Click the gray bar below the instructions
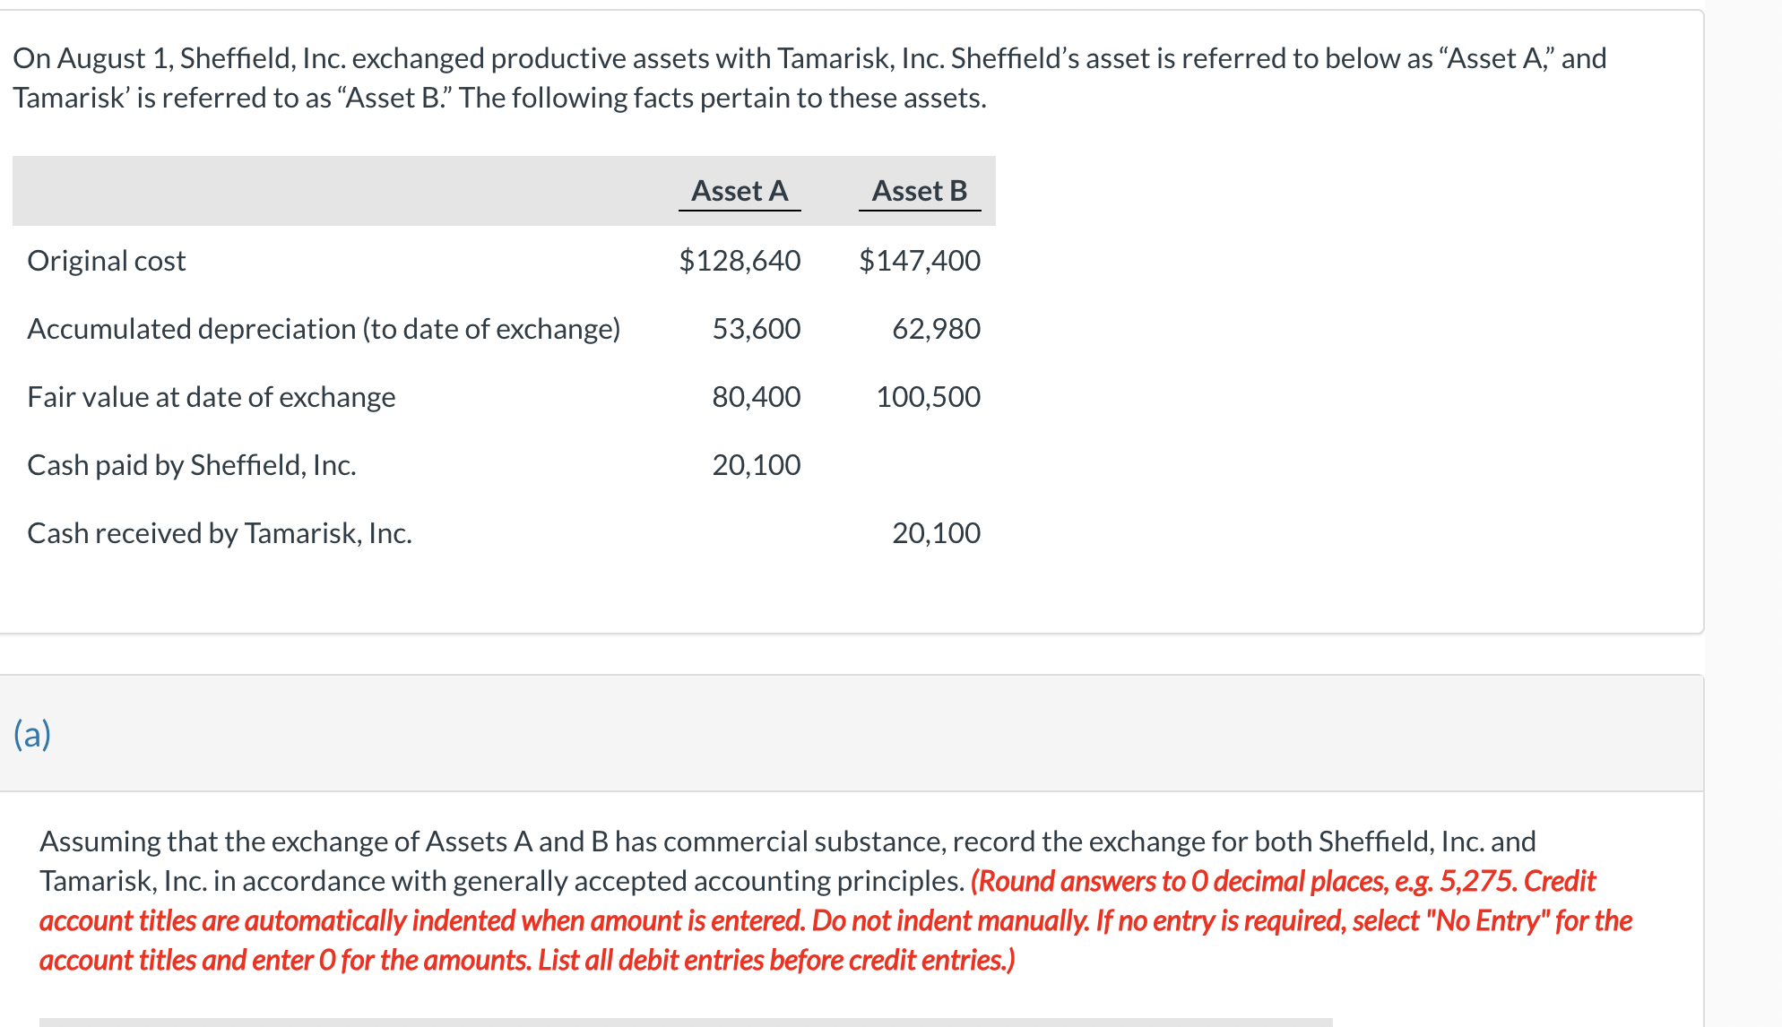Screen dimensions: 1782x1027 click(x=686, y=1022)
